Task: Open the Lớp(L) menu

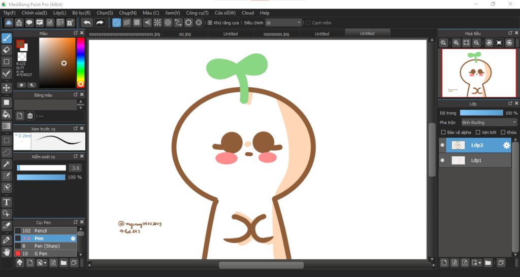Action: tap(60, 13)
